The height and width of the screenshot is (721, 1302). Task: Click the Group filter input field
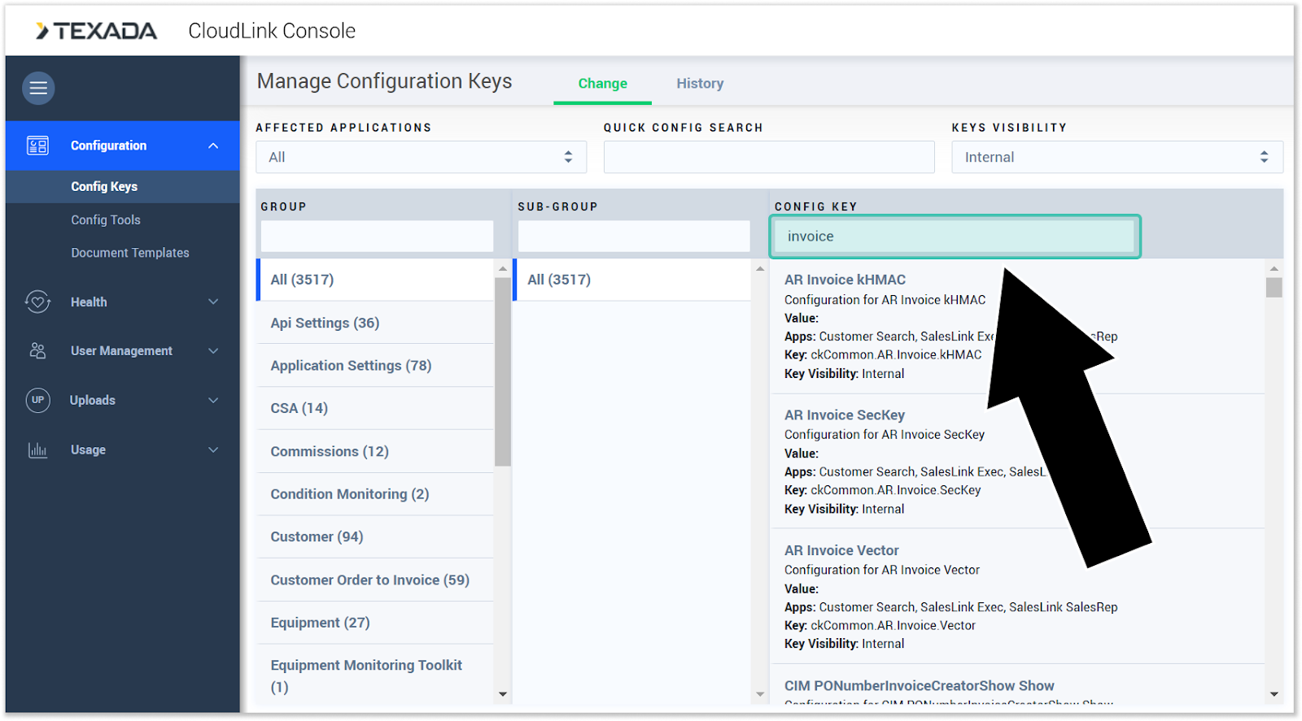[377, 236]
